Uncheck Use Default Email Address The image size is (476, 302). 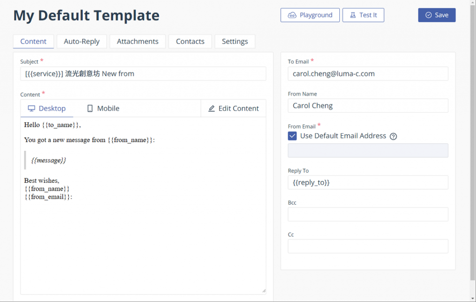(292, 136)
